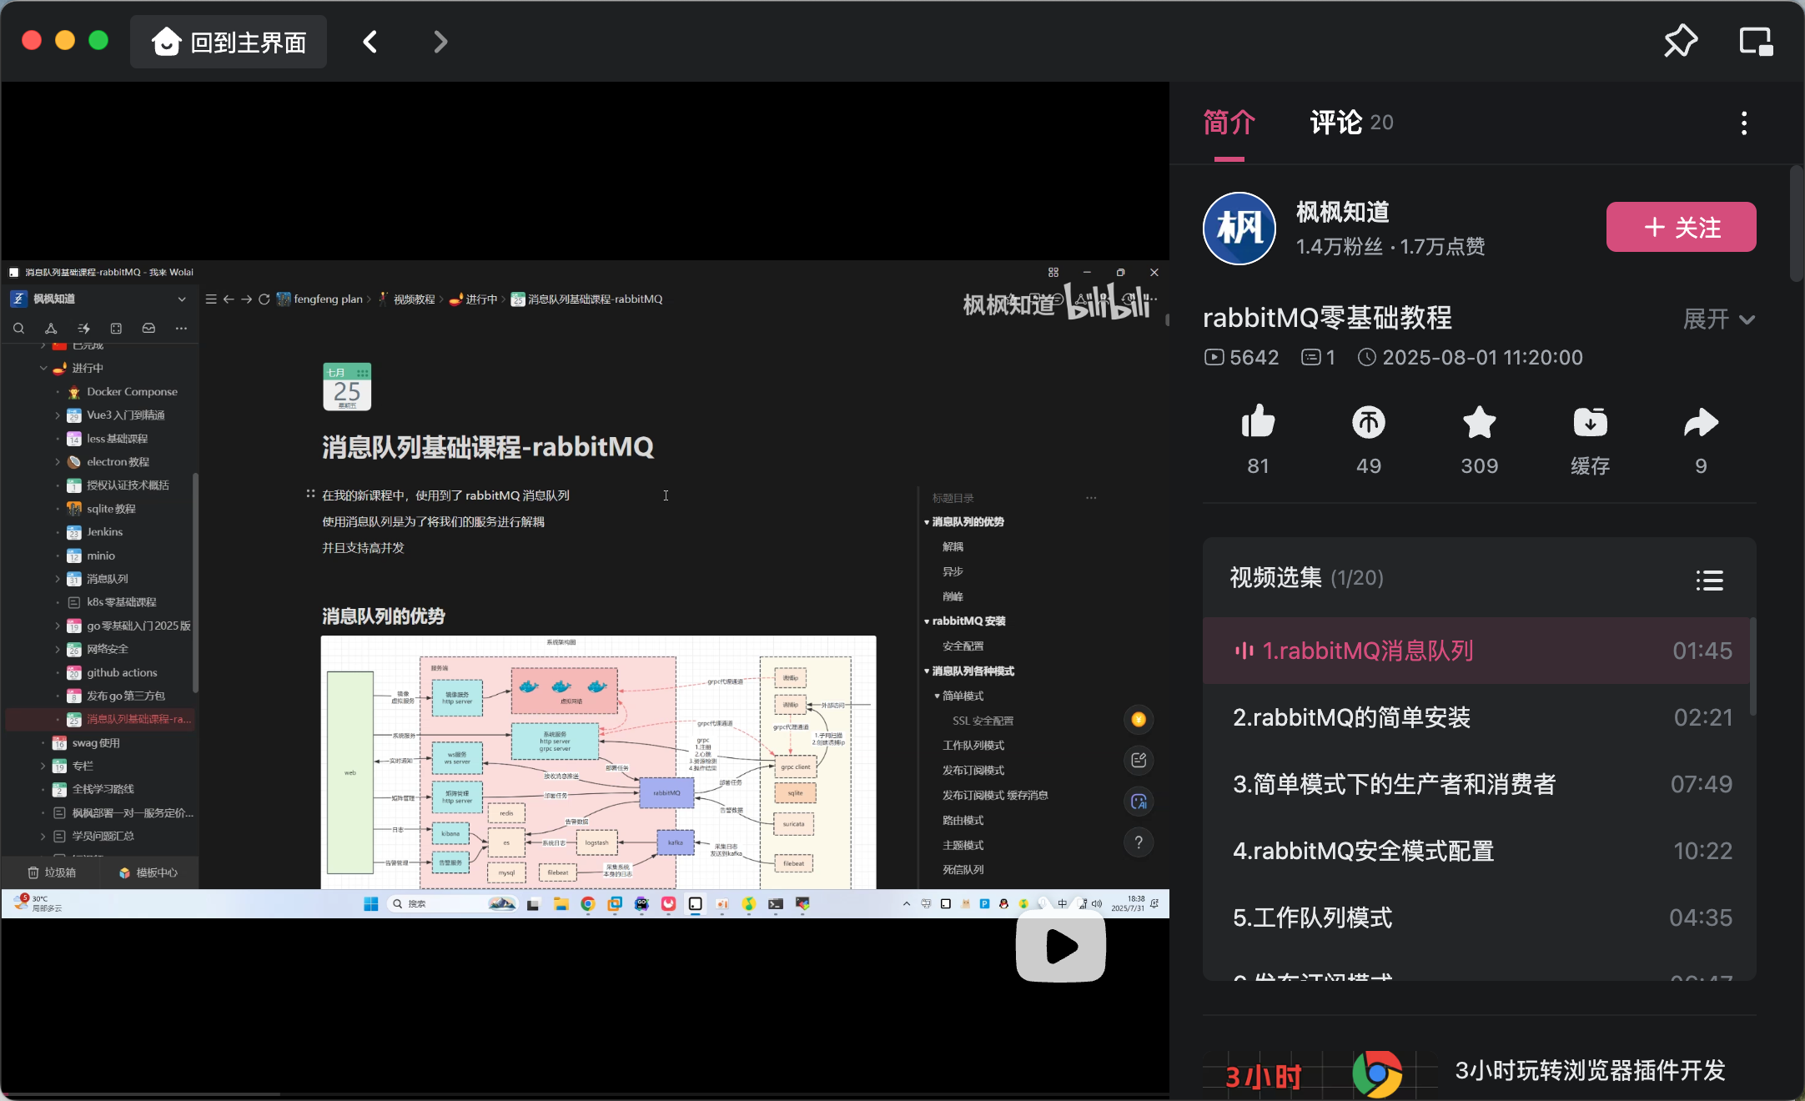The image size is (1805, 1101).
Task: Share the video with arrow icon
Action: (1701, 422)
